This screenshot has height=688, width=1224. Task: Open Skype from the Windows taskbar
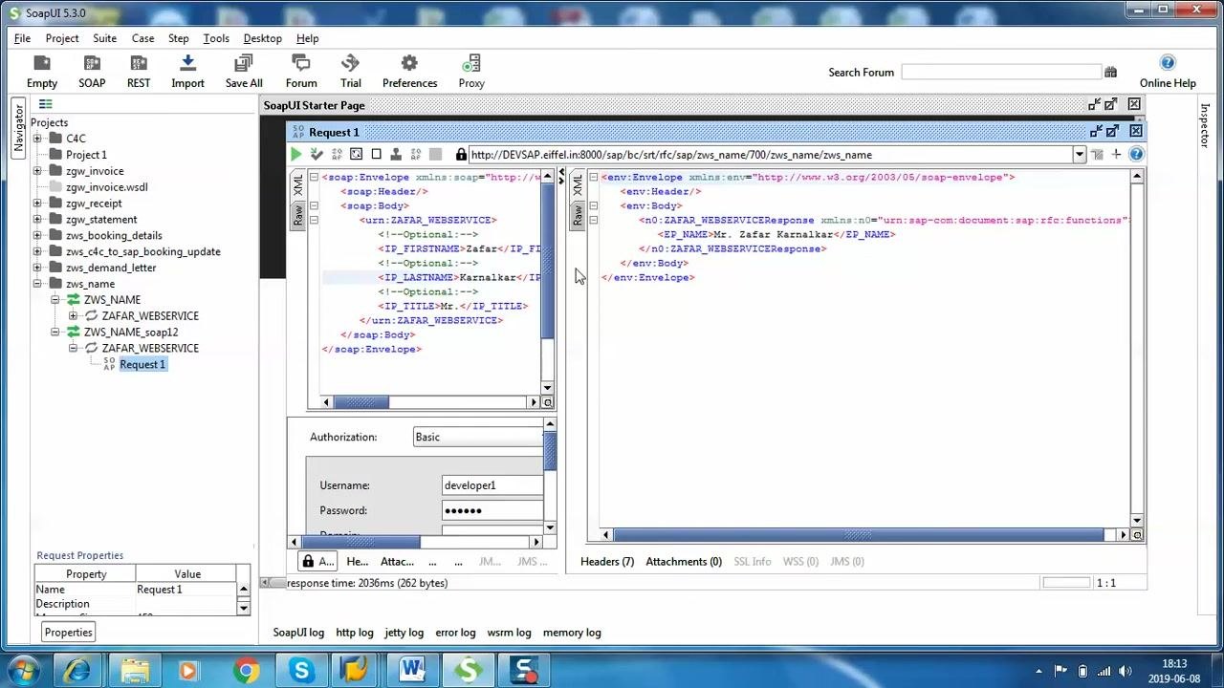(301, 671)
